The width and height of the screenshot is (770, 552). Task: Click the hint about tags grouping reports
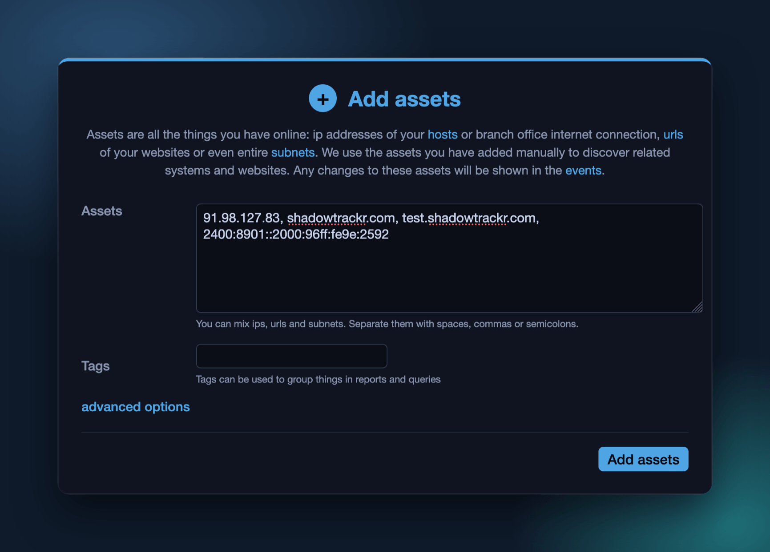pos(318,379)
